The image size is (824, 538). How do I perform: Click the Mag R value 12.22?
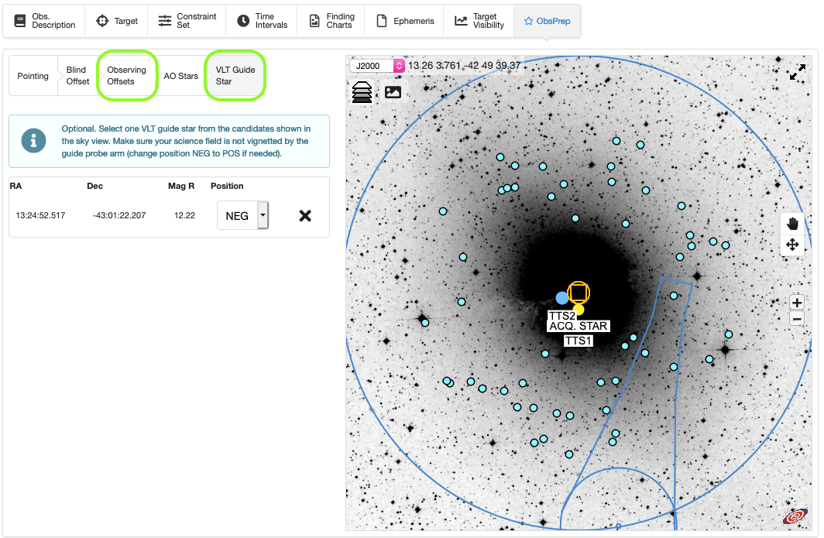(x=184, y=215)
